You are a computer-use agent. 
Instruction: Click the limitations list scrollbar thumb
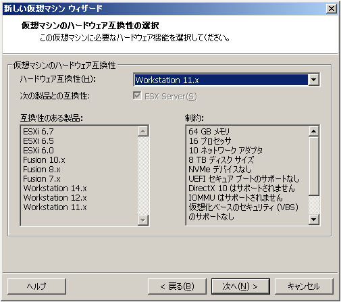314,166
